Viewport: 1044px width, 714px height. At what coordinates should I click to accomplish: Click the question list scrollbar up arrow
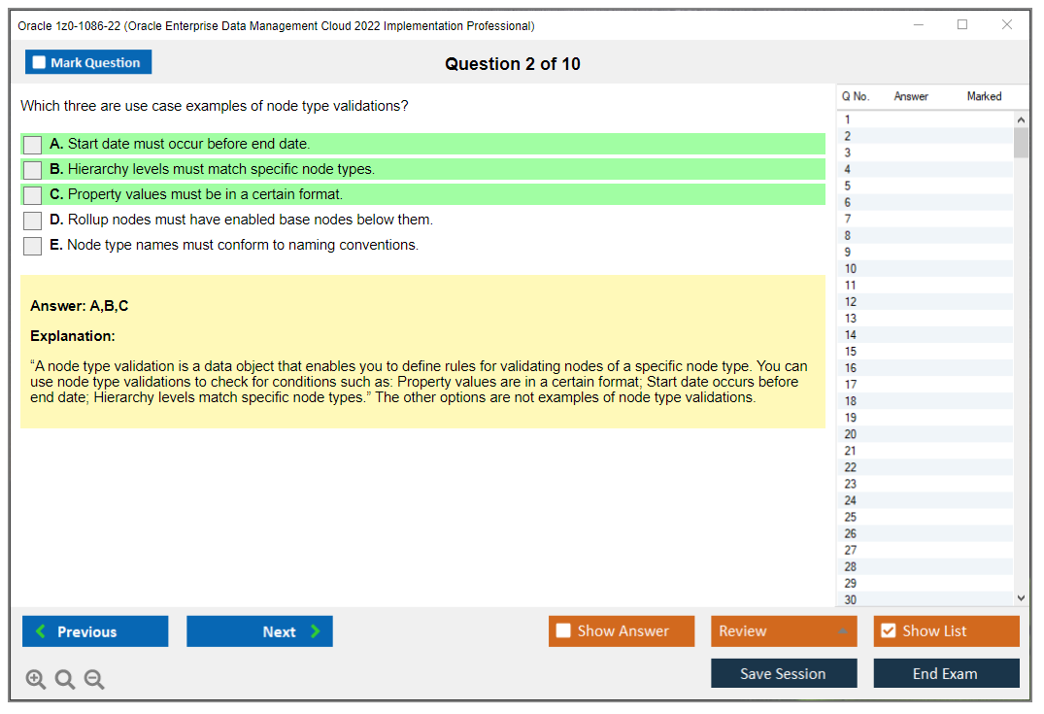point(1021,119)
